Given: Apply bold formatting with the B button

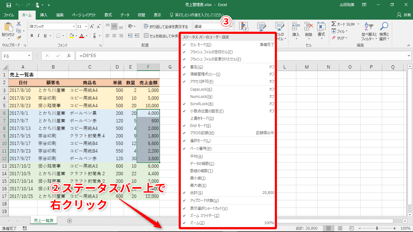Looking at the screenshot, I should click(32, 36).
